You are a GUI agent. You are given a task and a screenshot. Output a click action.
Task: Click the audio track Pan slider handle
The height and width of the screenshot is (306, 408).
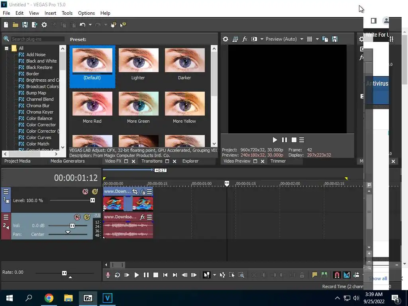[x=68, y=232]
